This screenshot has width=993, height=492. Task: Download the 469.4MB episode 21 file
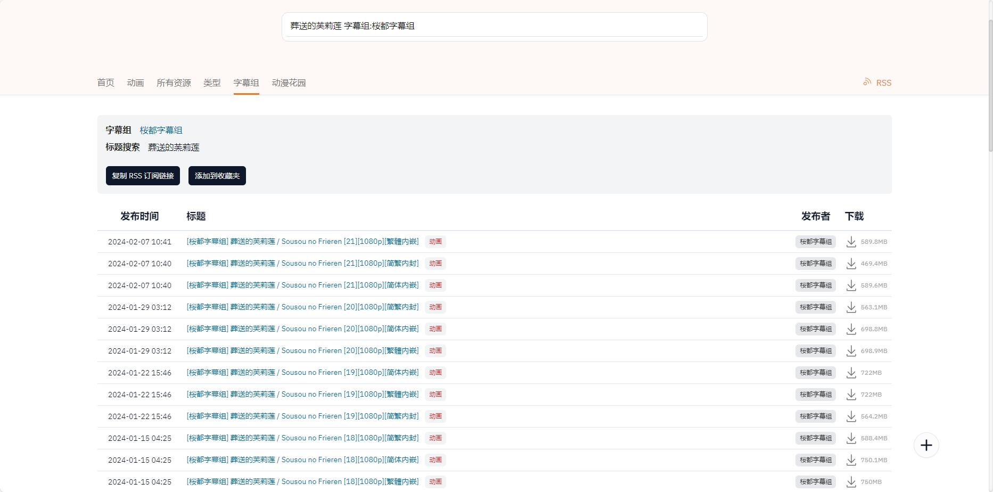click(x=851, y=264)
